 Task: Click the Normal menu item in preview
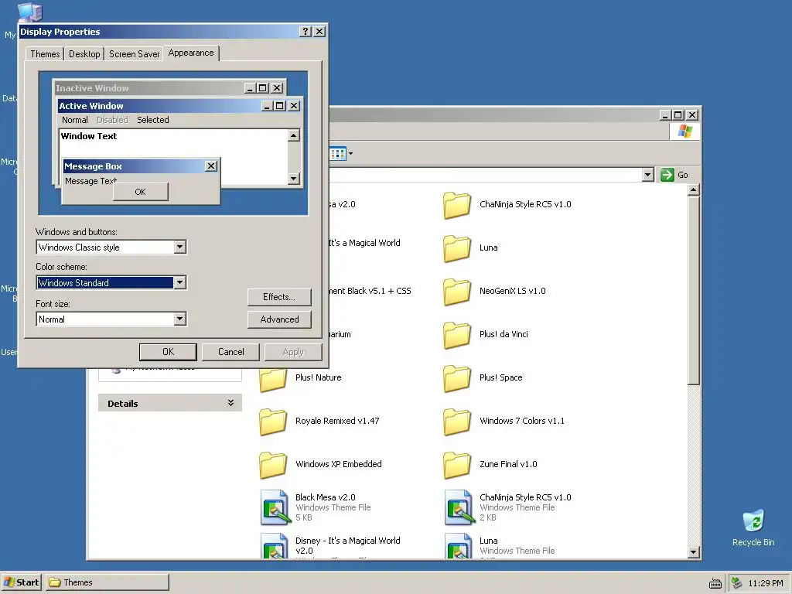coord(75,120)
